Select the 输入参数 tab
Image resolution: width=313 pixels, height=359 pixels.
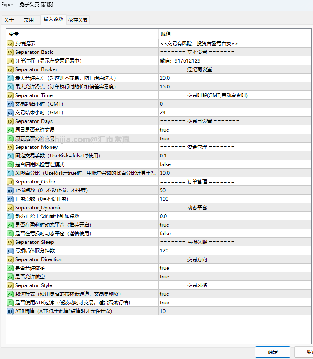tap(53, 19)
